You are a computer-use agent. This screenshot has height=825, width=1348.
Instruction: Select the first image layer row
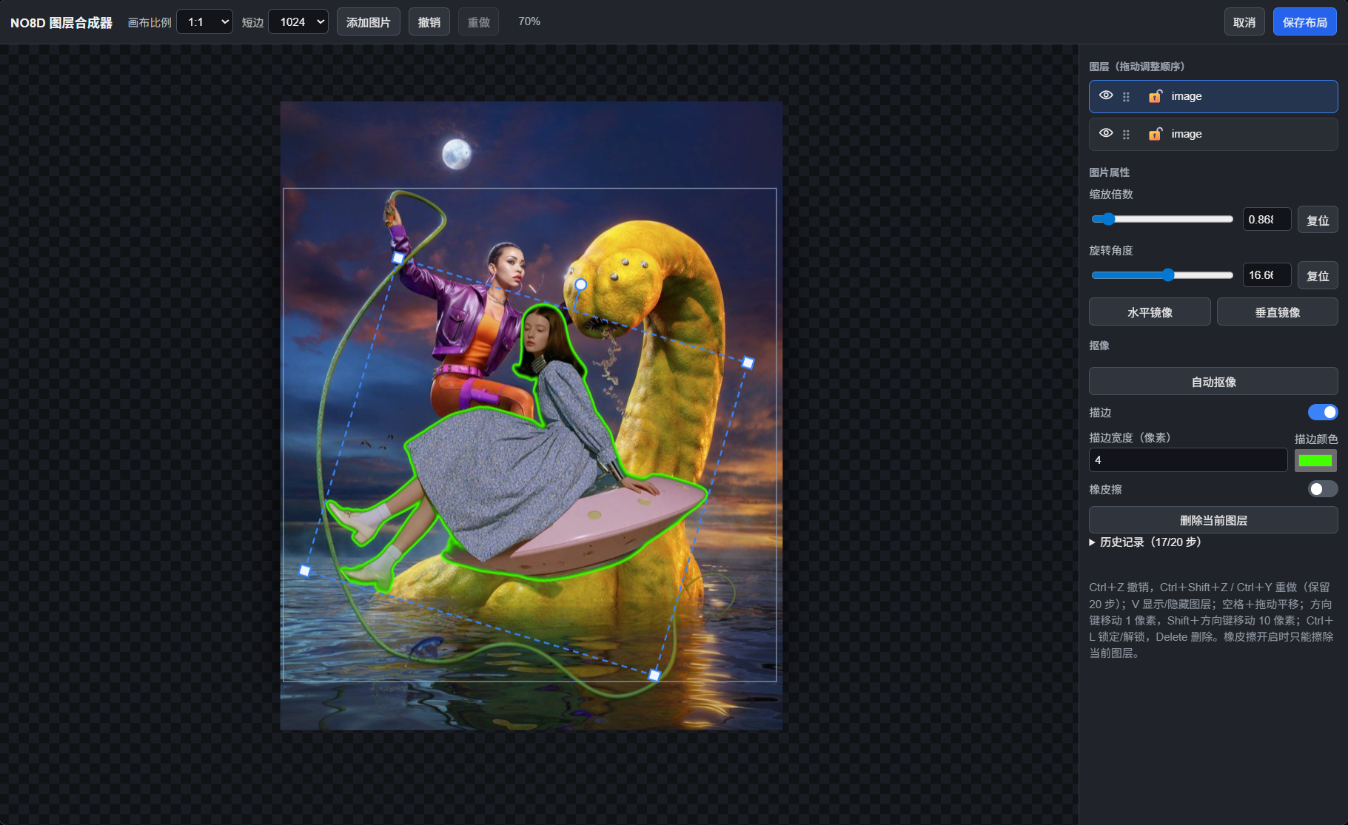click(x=1213, y=96)
